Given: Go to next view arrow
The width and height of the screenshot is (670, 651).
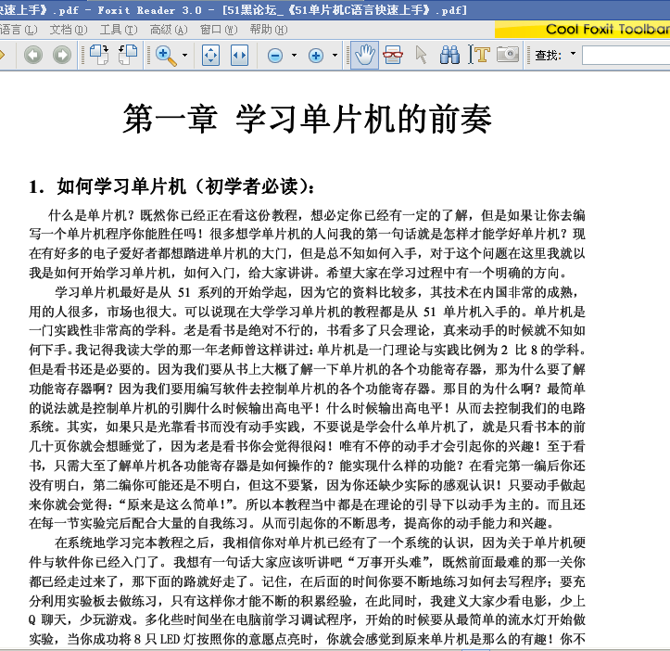Looking at the screenshot, I should point(62,55).
